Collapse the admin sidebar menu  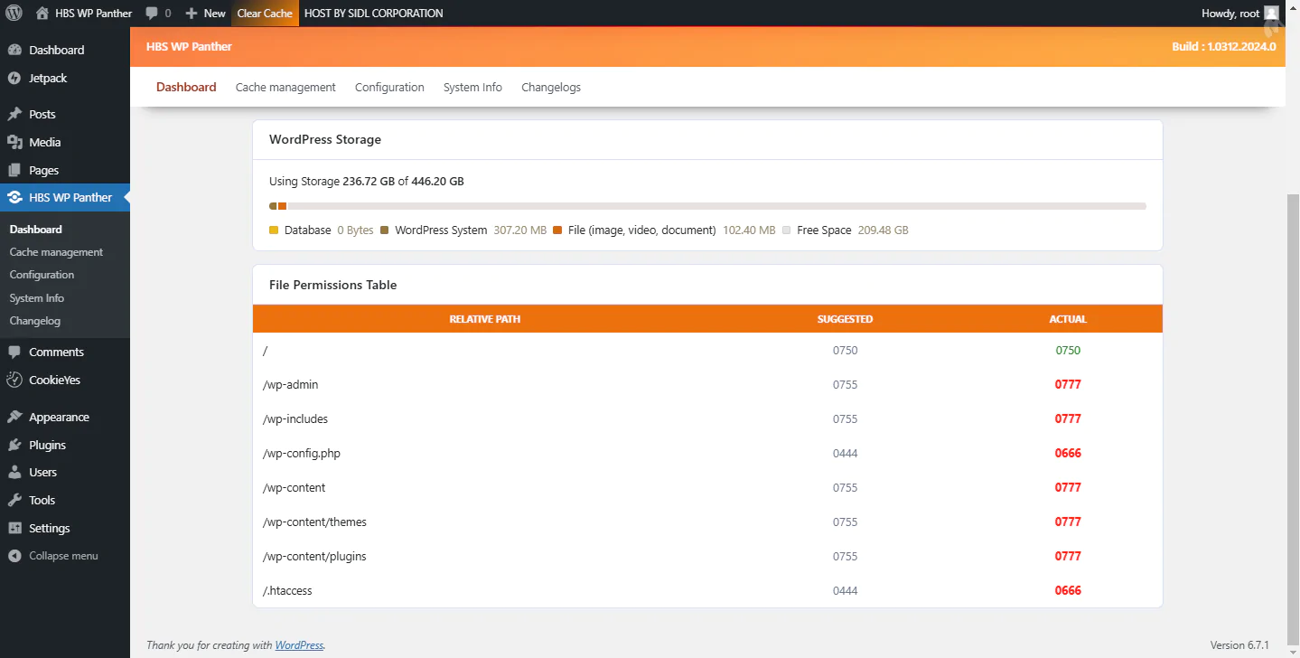(x=52, y=556)
